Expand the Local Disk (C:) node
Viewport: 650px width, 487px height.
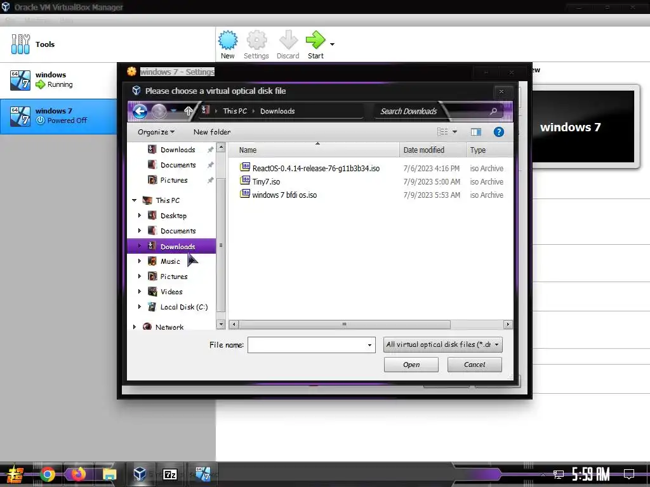click(x=139, y=307)
